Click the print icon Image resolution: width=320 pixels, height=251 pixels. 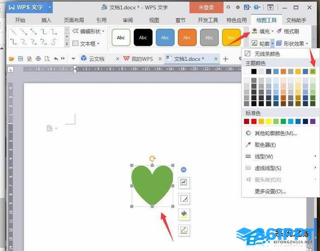coord(38,59)
